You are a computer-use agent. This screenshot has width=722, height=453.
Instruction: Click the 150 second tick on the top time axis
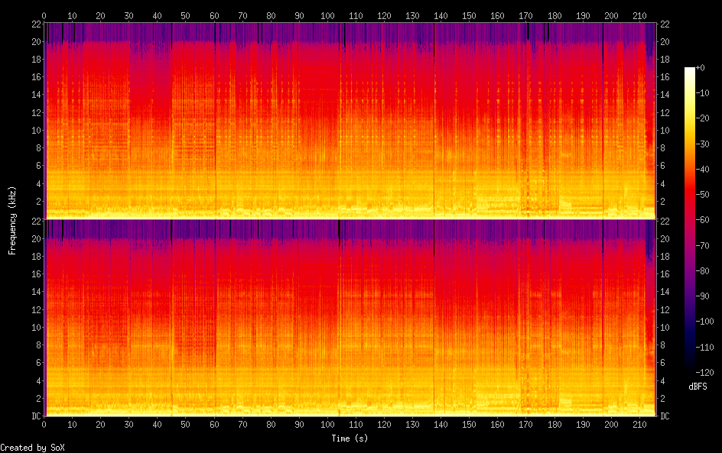[x=469, y=15]
